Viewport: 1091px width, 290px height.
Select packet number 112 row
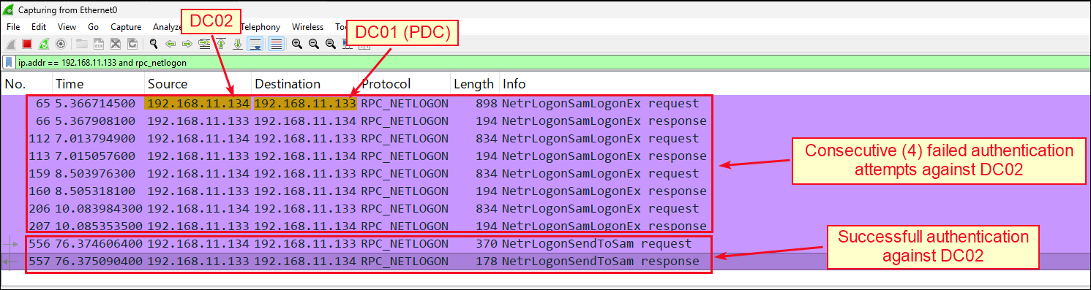[545, 139]
